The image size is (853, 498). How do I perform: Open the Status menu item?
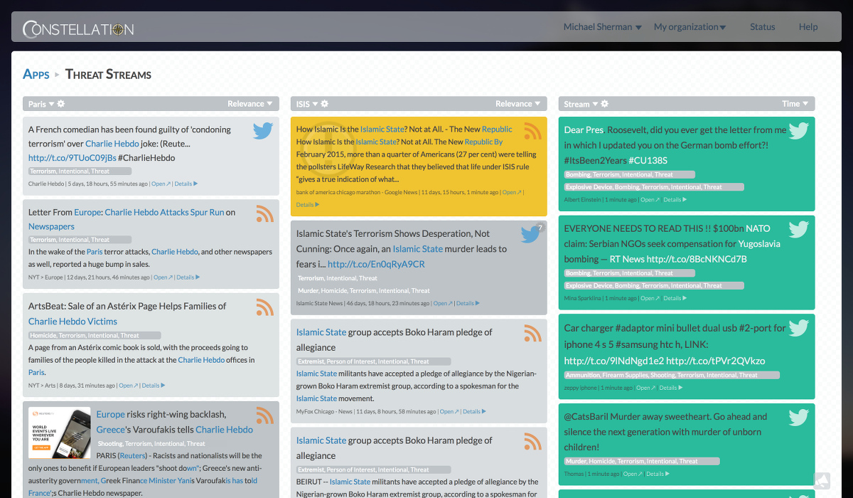[762, 27]
